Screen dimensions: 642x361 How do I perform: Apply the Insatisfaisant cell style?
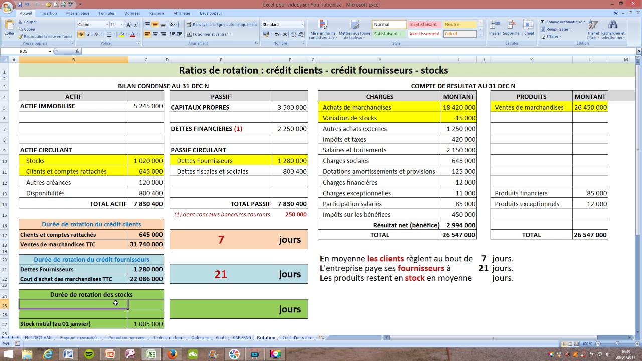click(424, 24)
